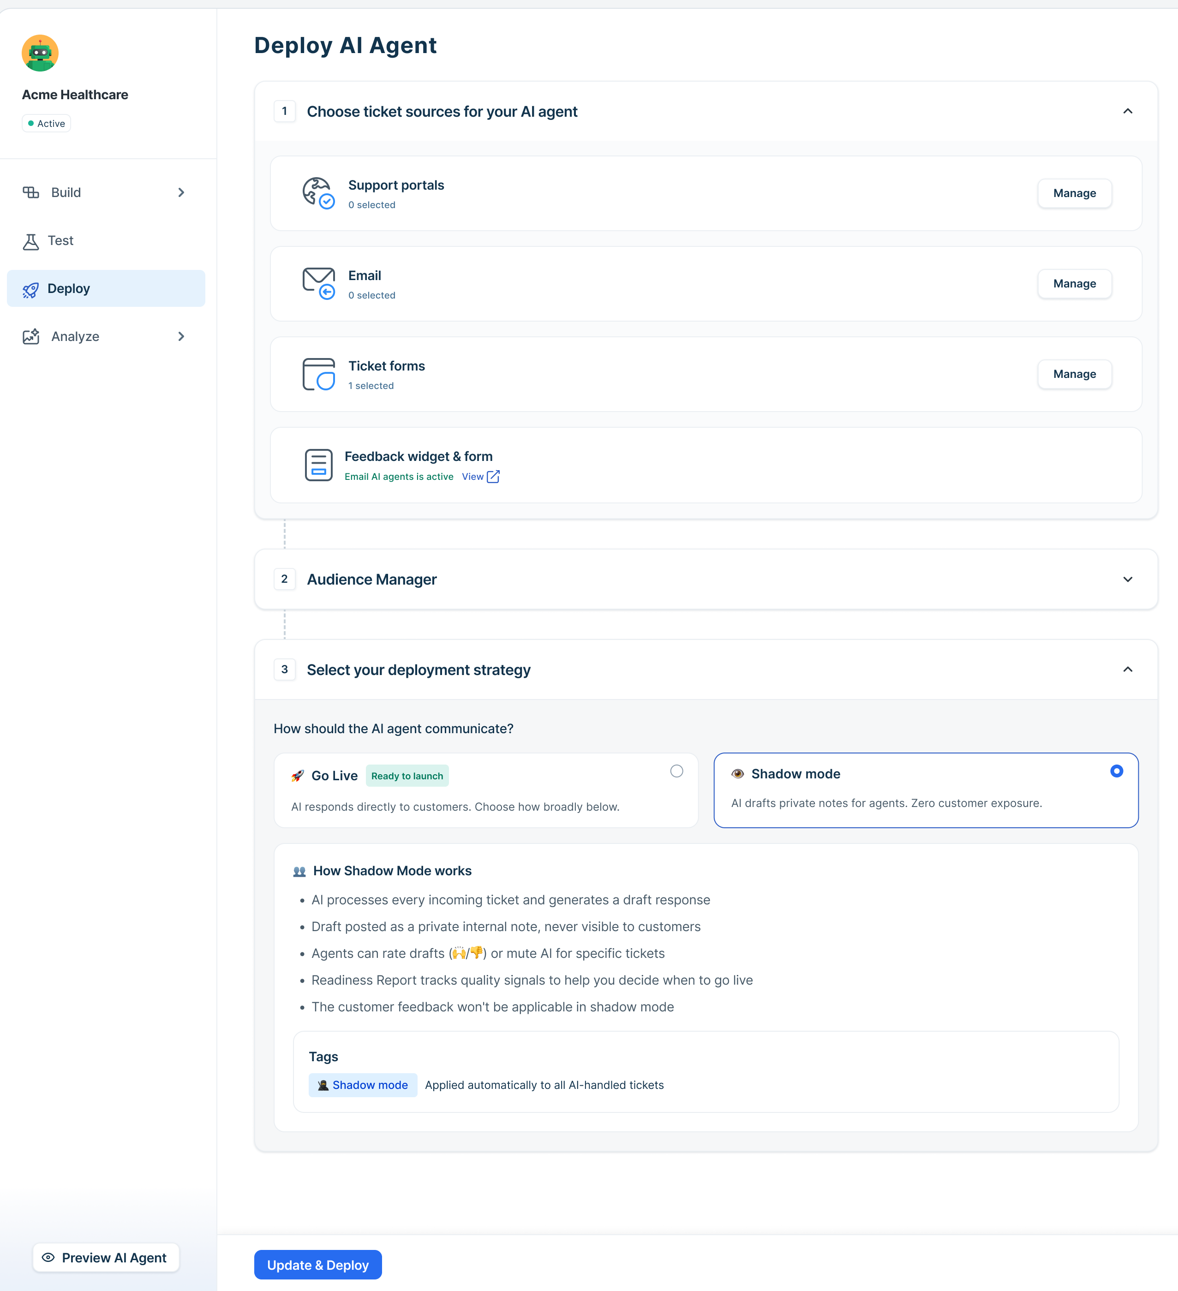Screen dimensions: 1178x1291
Task: Manage Ticket forms sources
Action: point(1074,374)
